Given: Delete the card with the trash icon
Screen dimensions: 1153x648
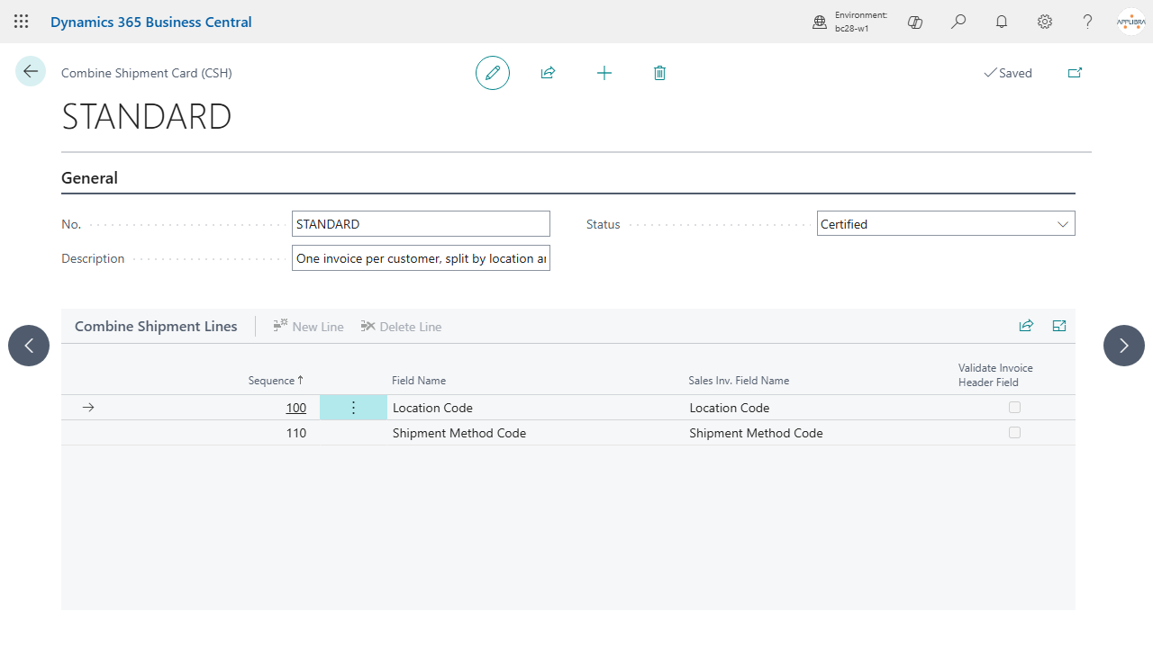Looking at the screenshot, I should (x=659, y=73).
